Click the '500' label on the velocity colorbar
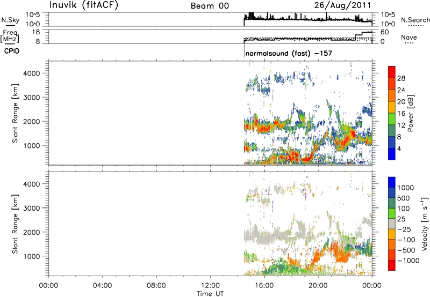Screen dimensions: 430x297 click(x=403, y=198)
